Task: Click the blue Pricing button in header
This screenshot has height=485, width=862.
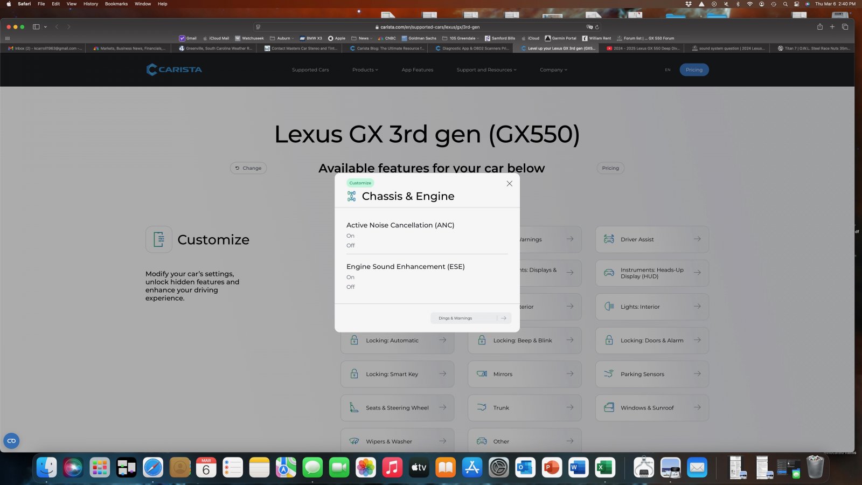Action: point(694,70)
